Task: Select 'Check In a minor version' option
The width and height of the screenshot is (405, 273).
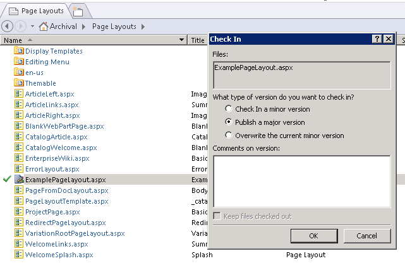Action: 230,109
